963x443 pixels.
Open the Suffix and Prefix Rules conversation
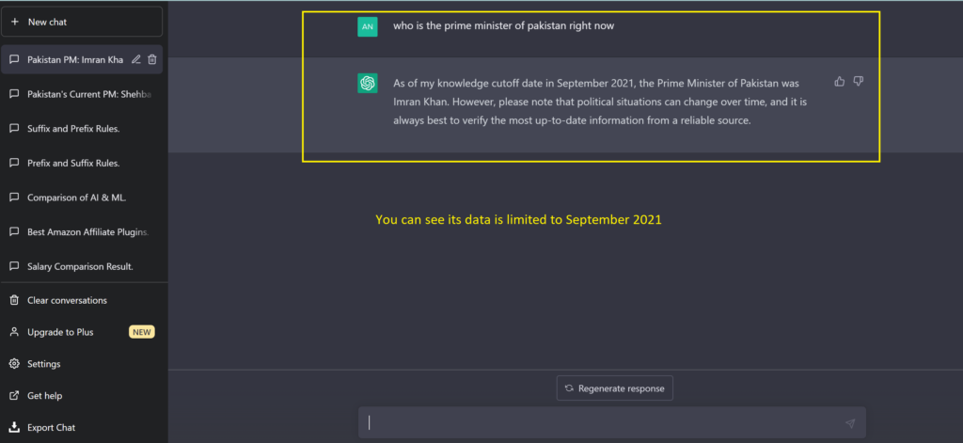(x=82, y=129)
